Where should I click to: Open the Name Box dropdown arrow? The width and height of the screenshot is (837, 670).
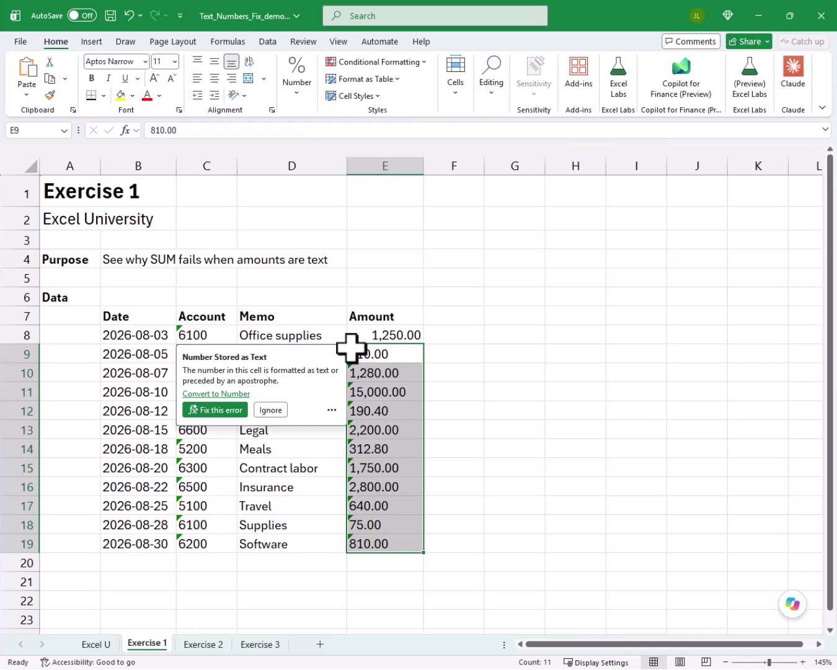(64, 130)
